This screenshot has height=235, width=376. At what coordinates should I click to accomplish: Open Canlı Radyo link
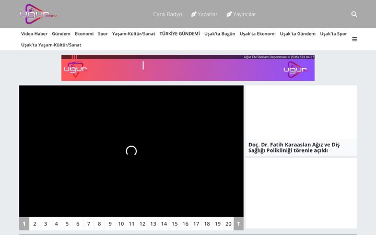(x=168, y=14)
